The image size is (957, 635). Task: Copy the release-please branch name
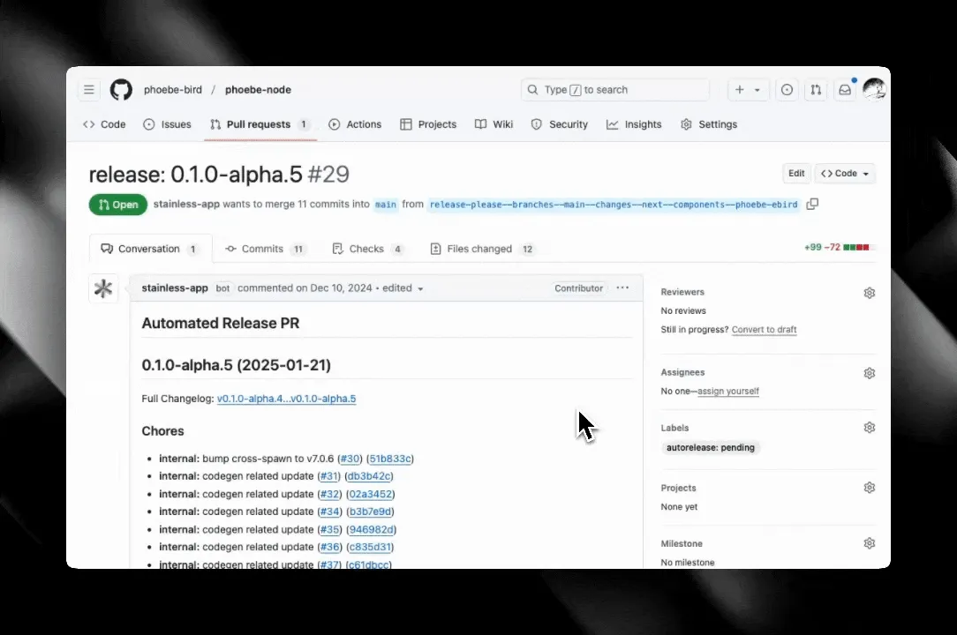(811, 204)
